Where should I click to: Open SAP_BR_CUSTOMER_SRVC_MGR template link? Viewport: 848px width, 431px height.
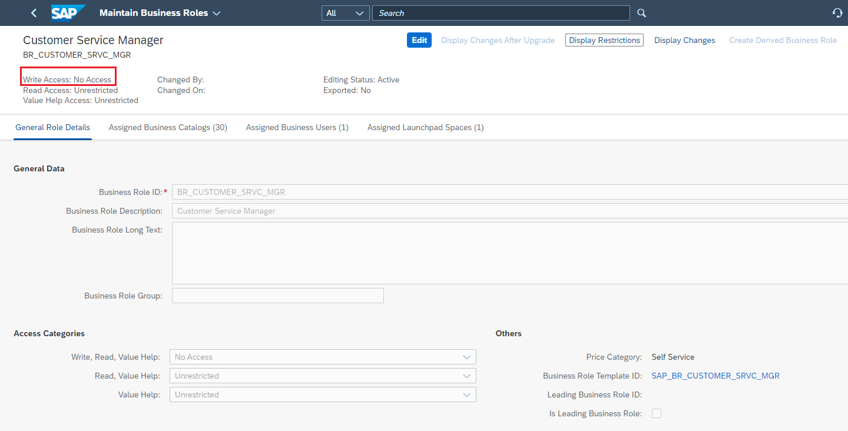(x=715, y=376)
